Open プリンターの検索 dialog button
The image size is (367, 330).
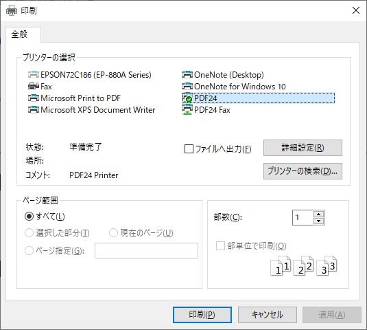[303, 171]
